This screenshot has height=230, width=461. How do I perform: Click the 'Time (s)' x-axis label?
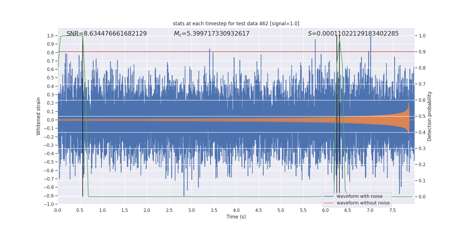pos(236,217)
